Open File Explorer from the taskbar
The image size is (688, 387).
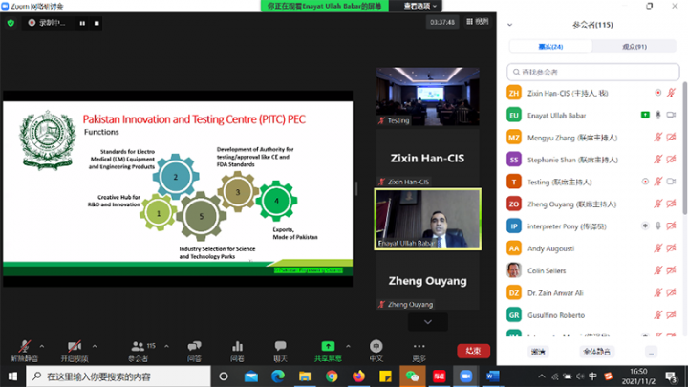click(305, 376)
